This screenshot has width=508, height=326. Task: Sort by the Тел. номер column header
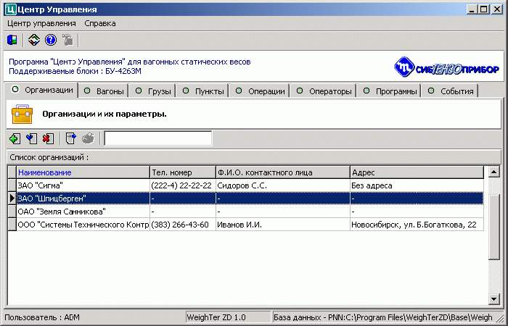183,172
